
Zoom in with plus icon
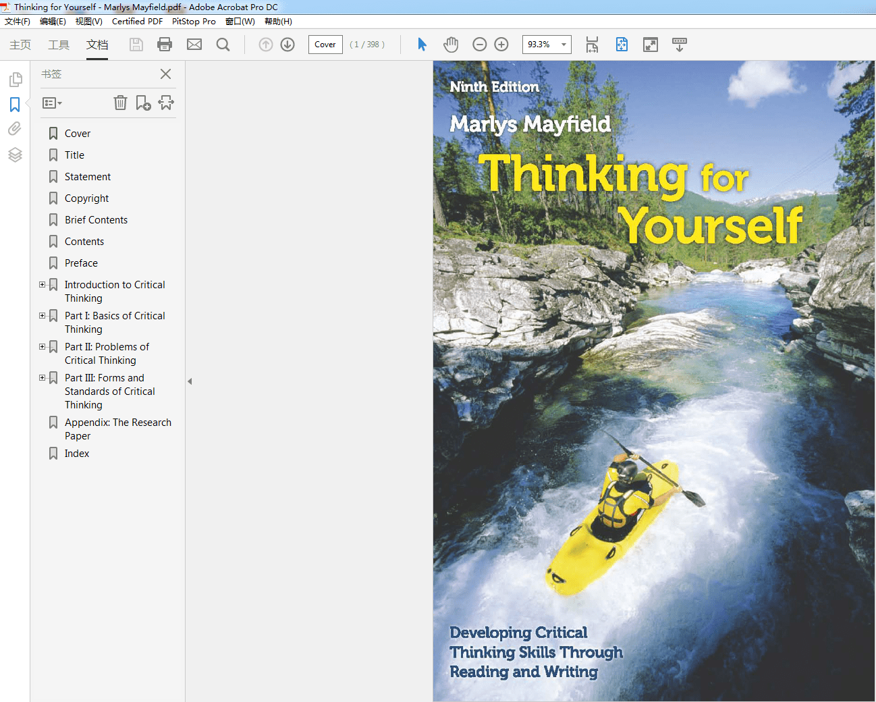(x=501, y=45)
